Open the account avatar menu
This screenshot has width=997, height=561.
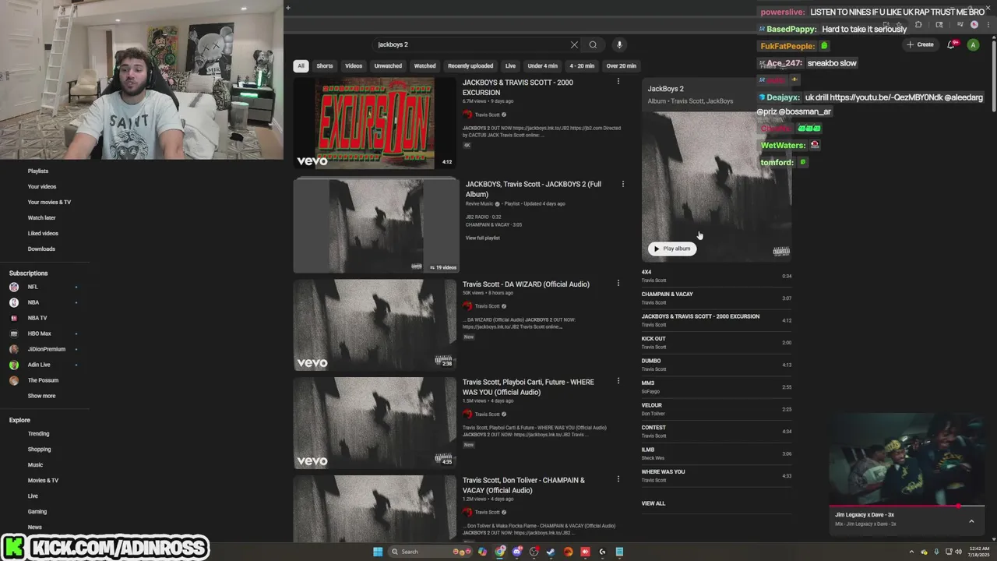coord(973,44)
